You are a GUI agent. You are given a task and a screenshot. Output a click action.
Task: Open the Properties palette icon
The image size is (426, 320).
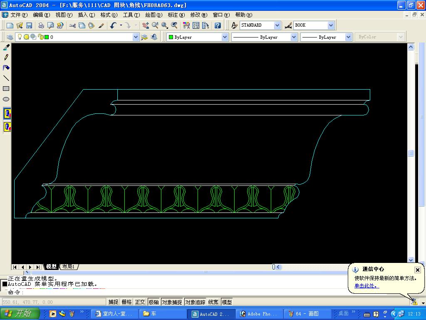pos(186,25)
